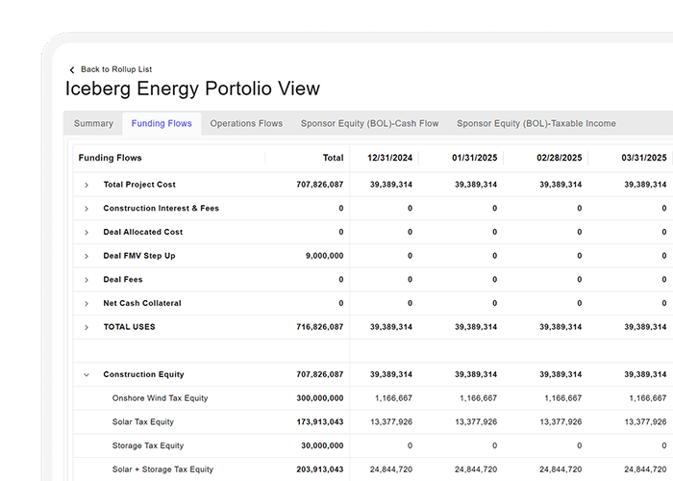This screenshot has height=481, width=673.
Task: Click Storage Tax Equity total 30,000,000
Action: [322, 445]
